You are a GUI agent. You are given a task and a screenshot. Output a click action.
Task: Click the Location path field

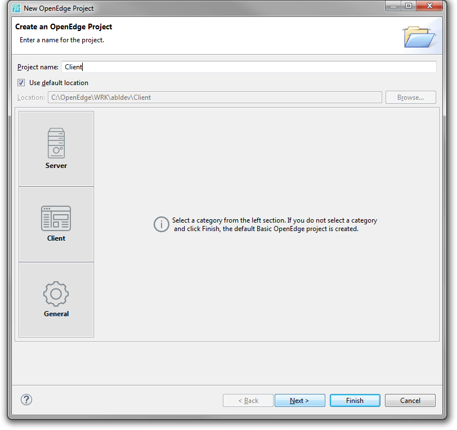215,97
